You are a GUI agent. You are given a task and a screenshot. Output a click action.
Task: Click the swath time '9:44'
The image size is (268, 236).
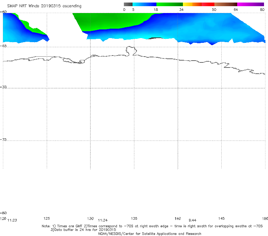pyautogui.click(x=192, y=220)
